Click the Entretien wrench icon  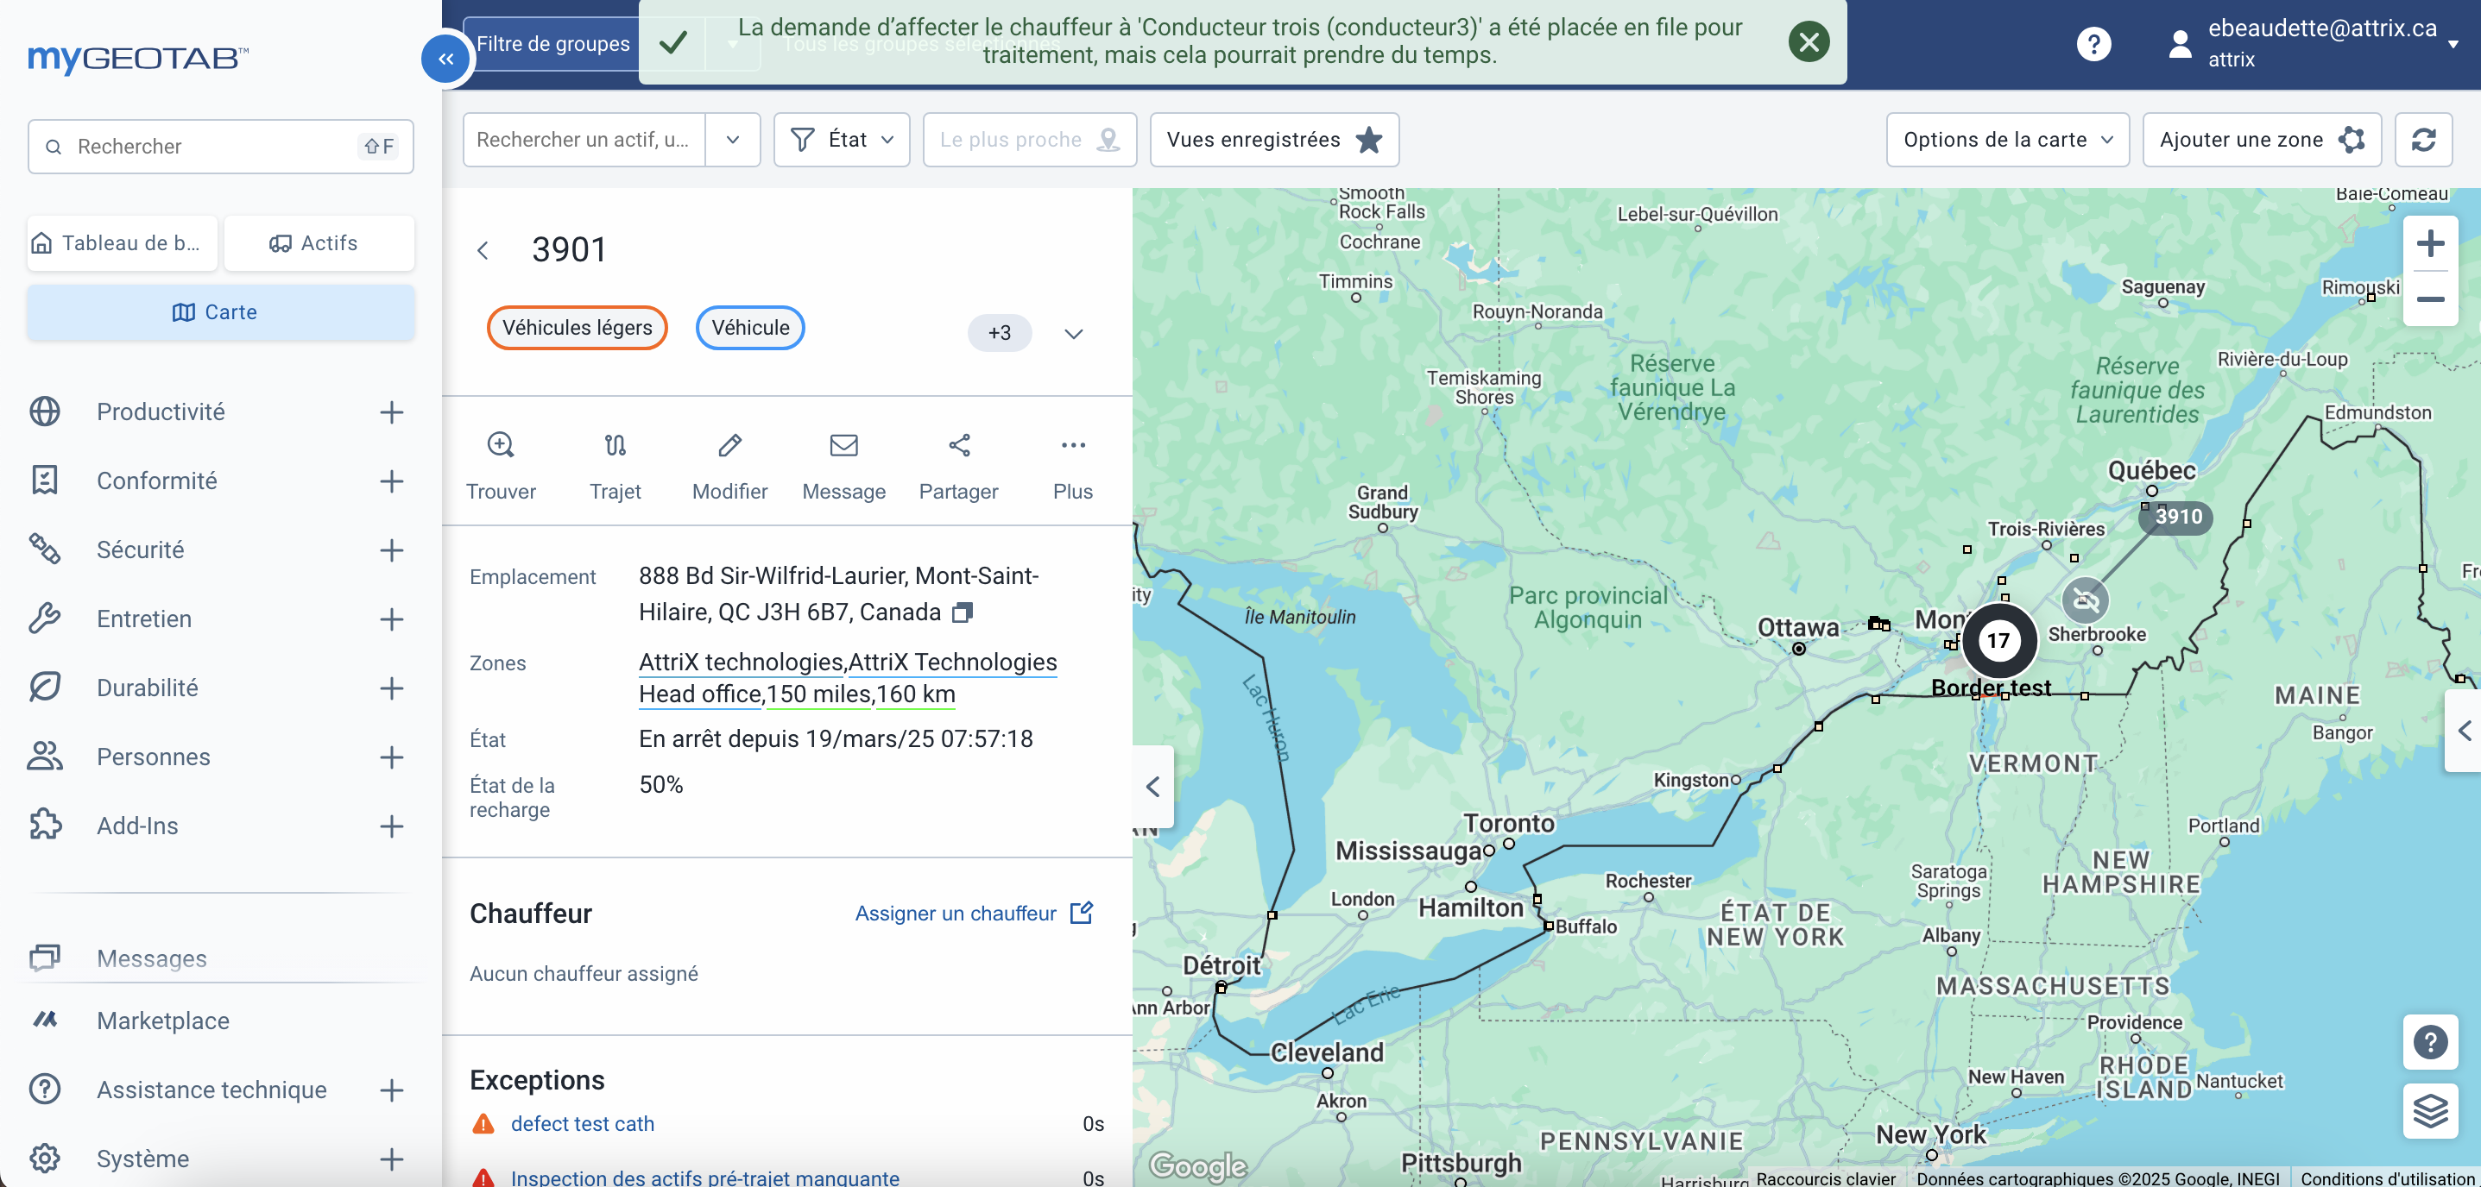pos(44,619)
